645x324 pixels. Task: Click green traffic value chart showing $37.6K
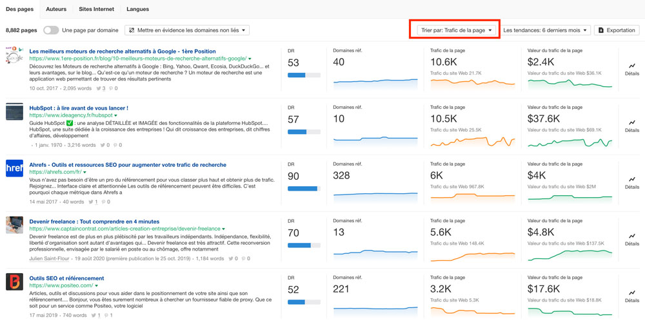point(570,142)
